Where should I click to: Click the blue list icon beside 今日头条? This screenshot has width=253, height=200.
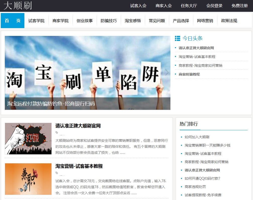(x=177, y=38)
